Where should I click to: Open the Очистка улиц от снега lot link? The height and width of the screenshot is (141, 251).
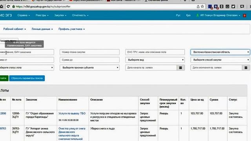72,134
